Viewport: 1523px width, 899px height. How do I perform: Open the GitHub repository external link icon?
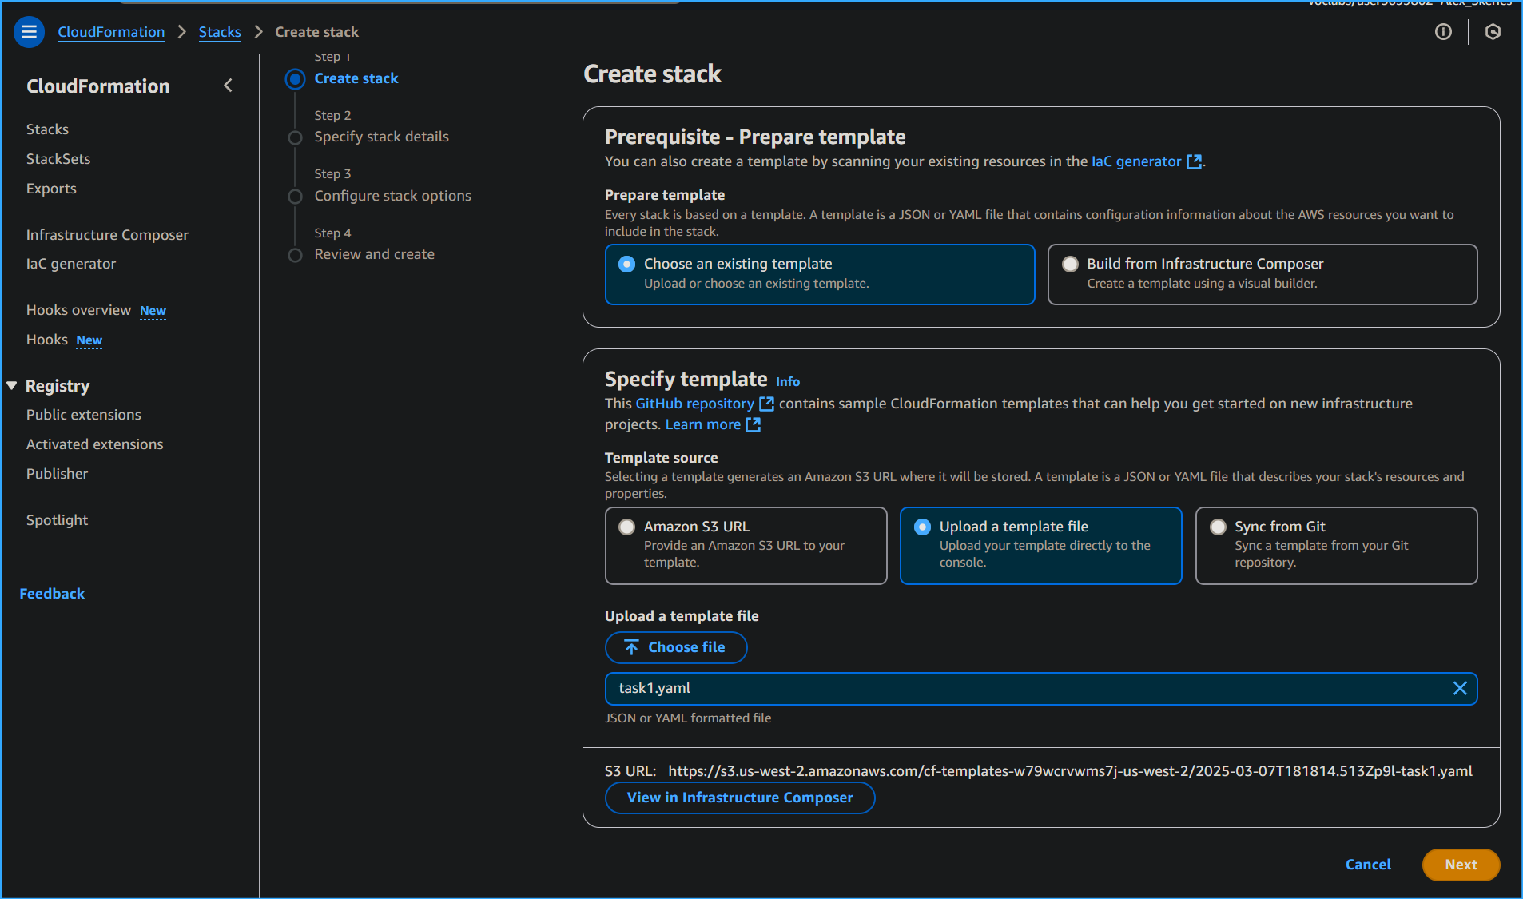765,404
